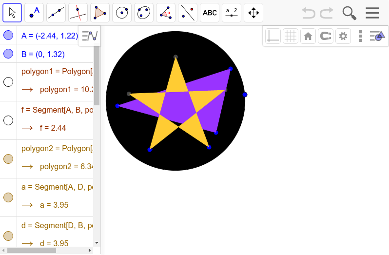Click the Algebra panel vertical scrollbar thumb
This screenshot has height=255, width=389.
click(97, 76)
